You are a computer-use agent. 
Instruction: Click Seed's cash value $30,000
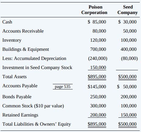(x=127, y=22)
